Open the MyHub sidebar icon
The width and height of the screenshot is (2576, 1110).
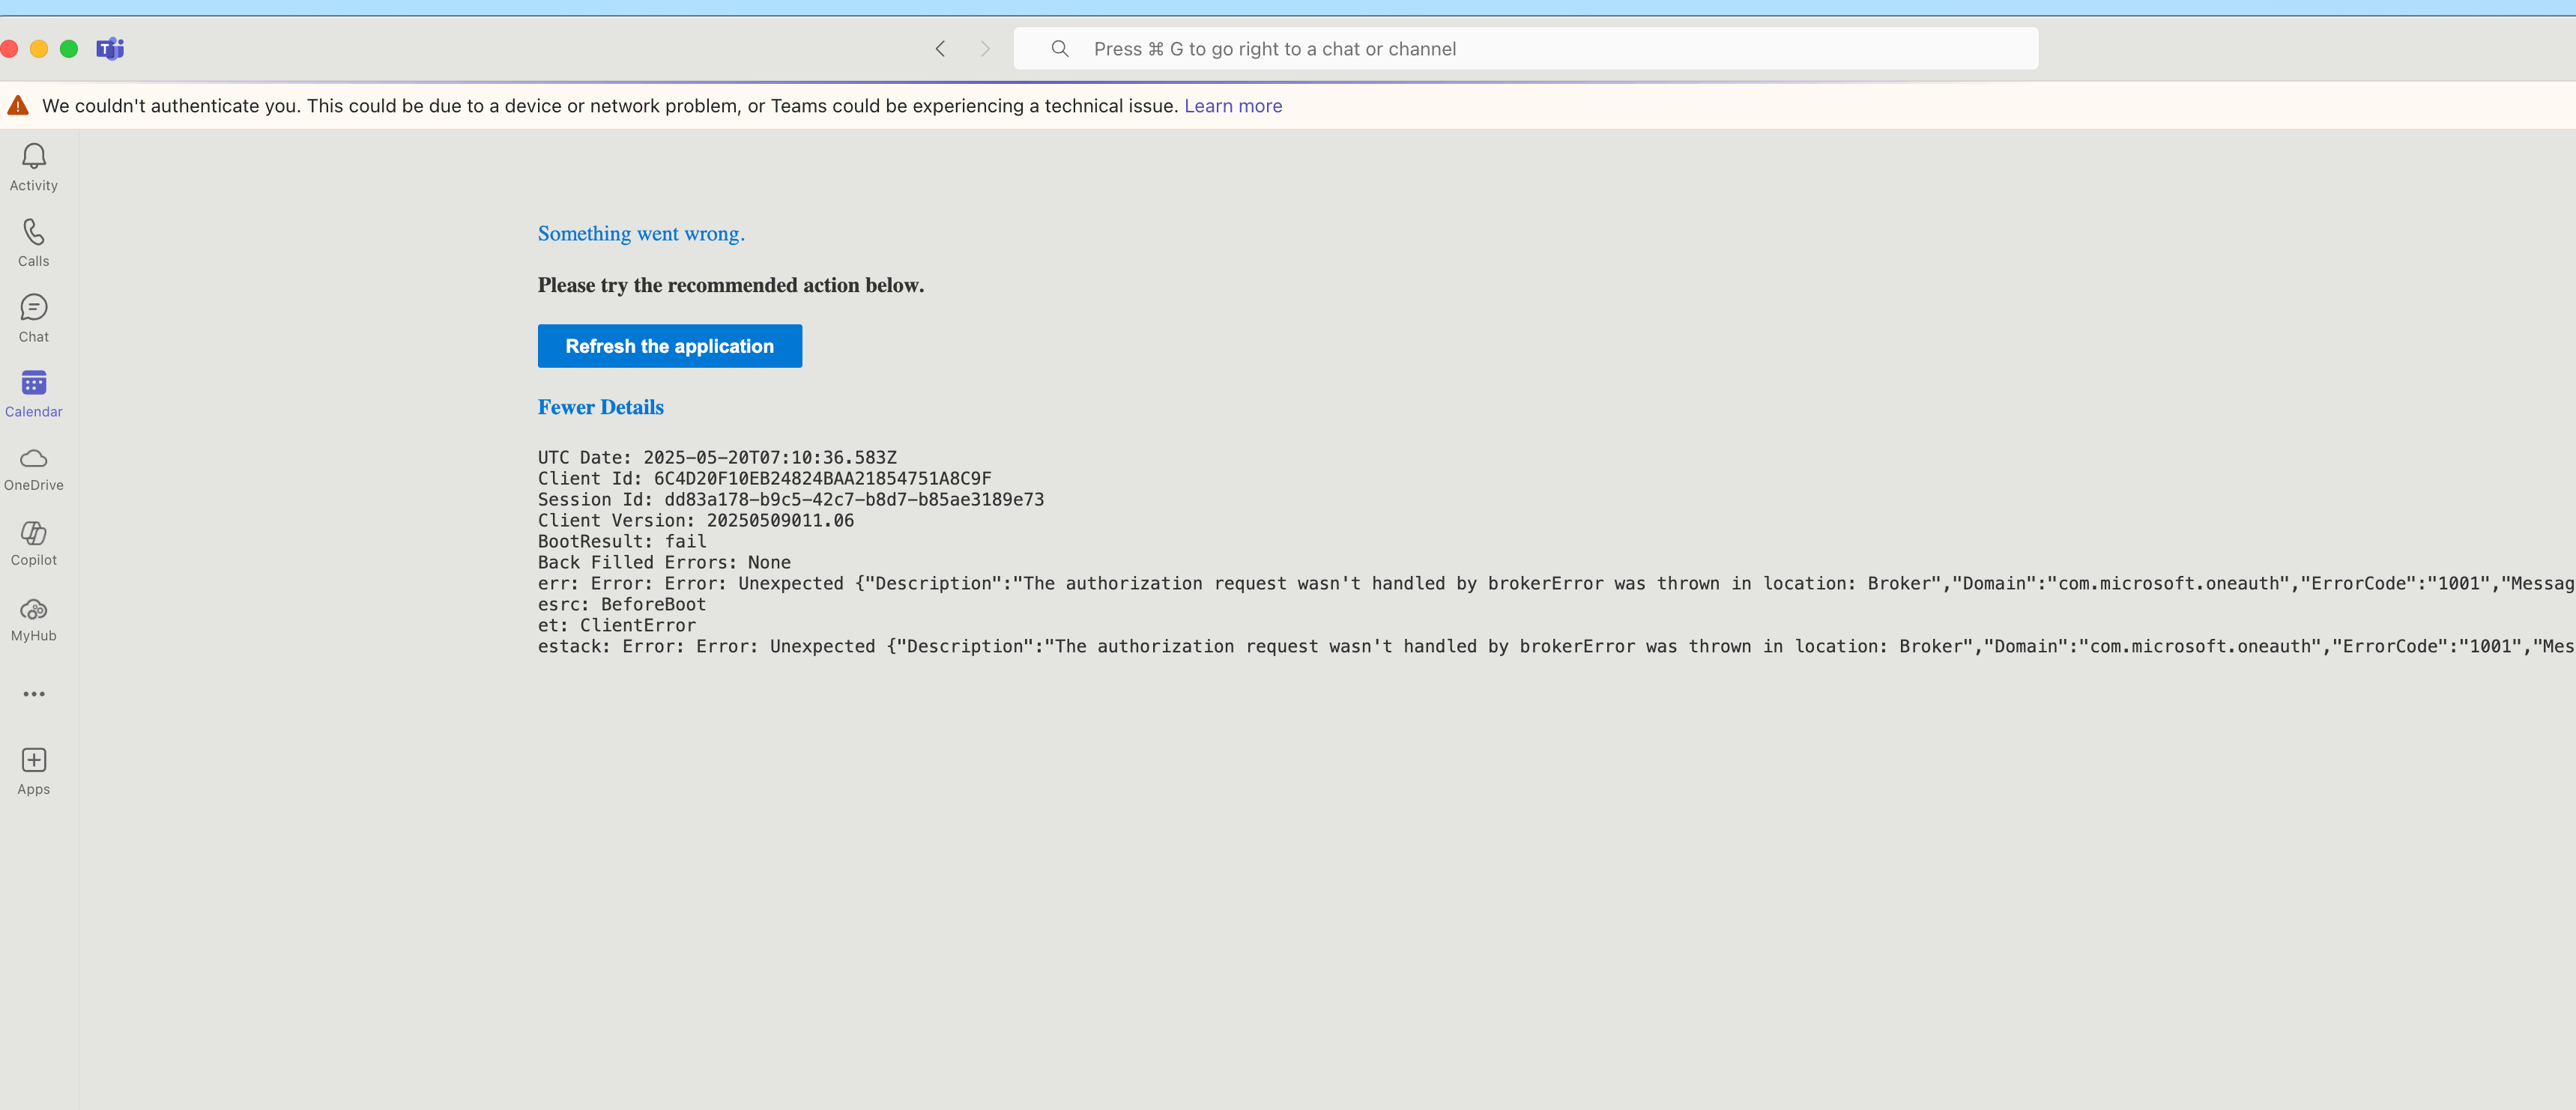coord(34,609)
